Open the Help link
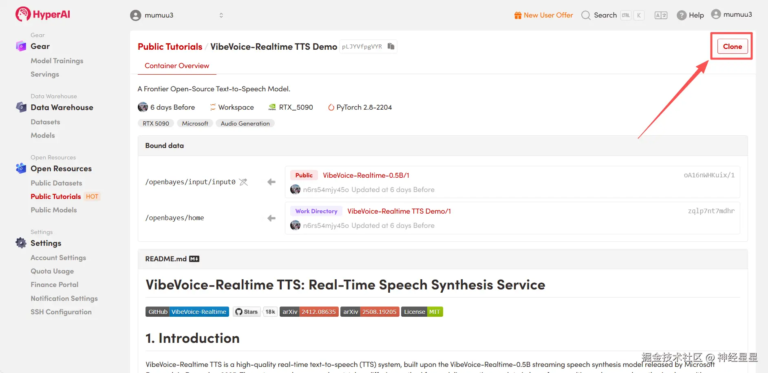Viewport: 768px width, 373px height. pos(696,15)
